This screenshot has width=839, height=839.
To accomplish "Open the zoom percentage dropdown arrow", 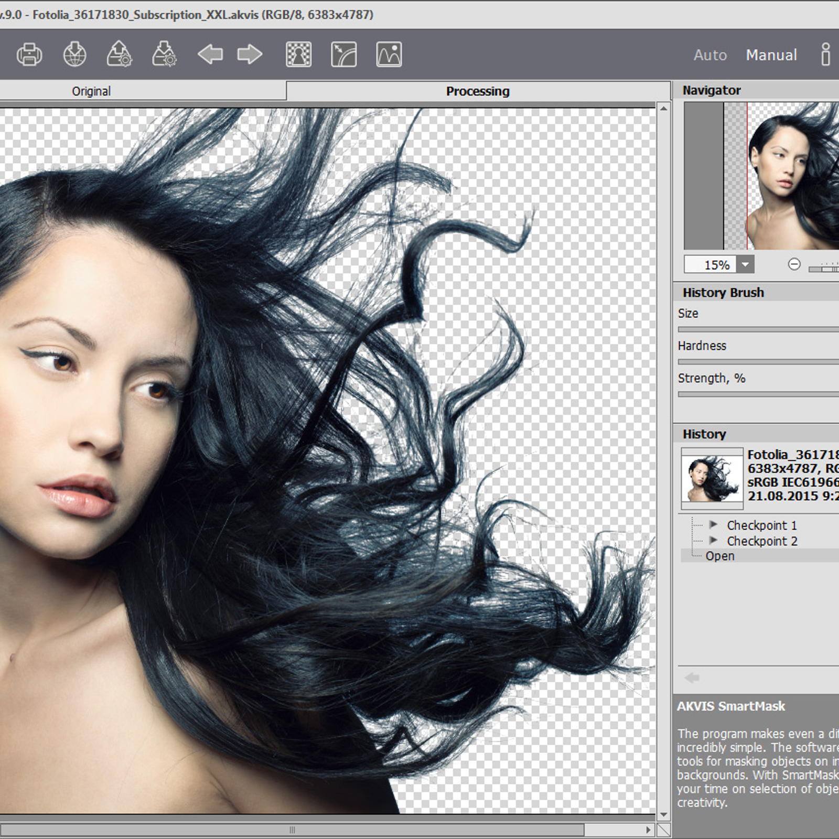I will coord(745,265).
